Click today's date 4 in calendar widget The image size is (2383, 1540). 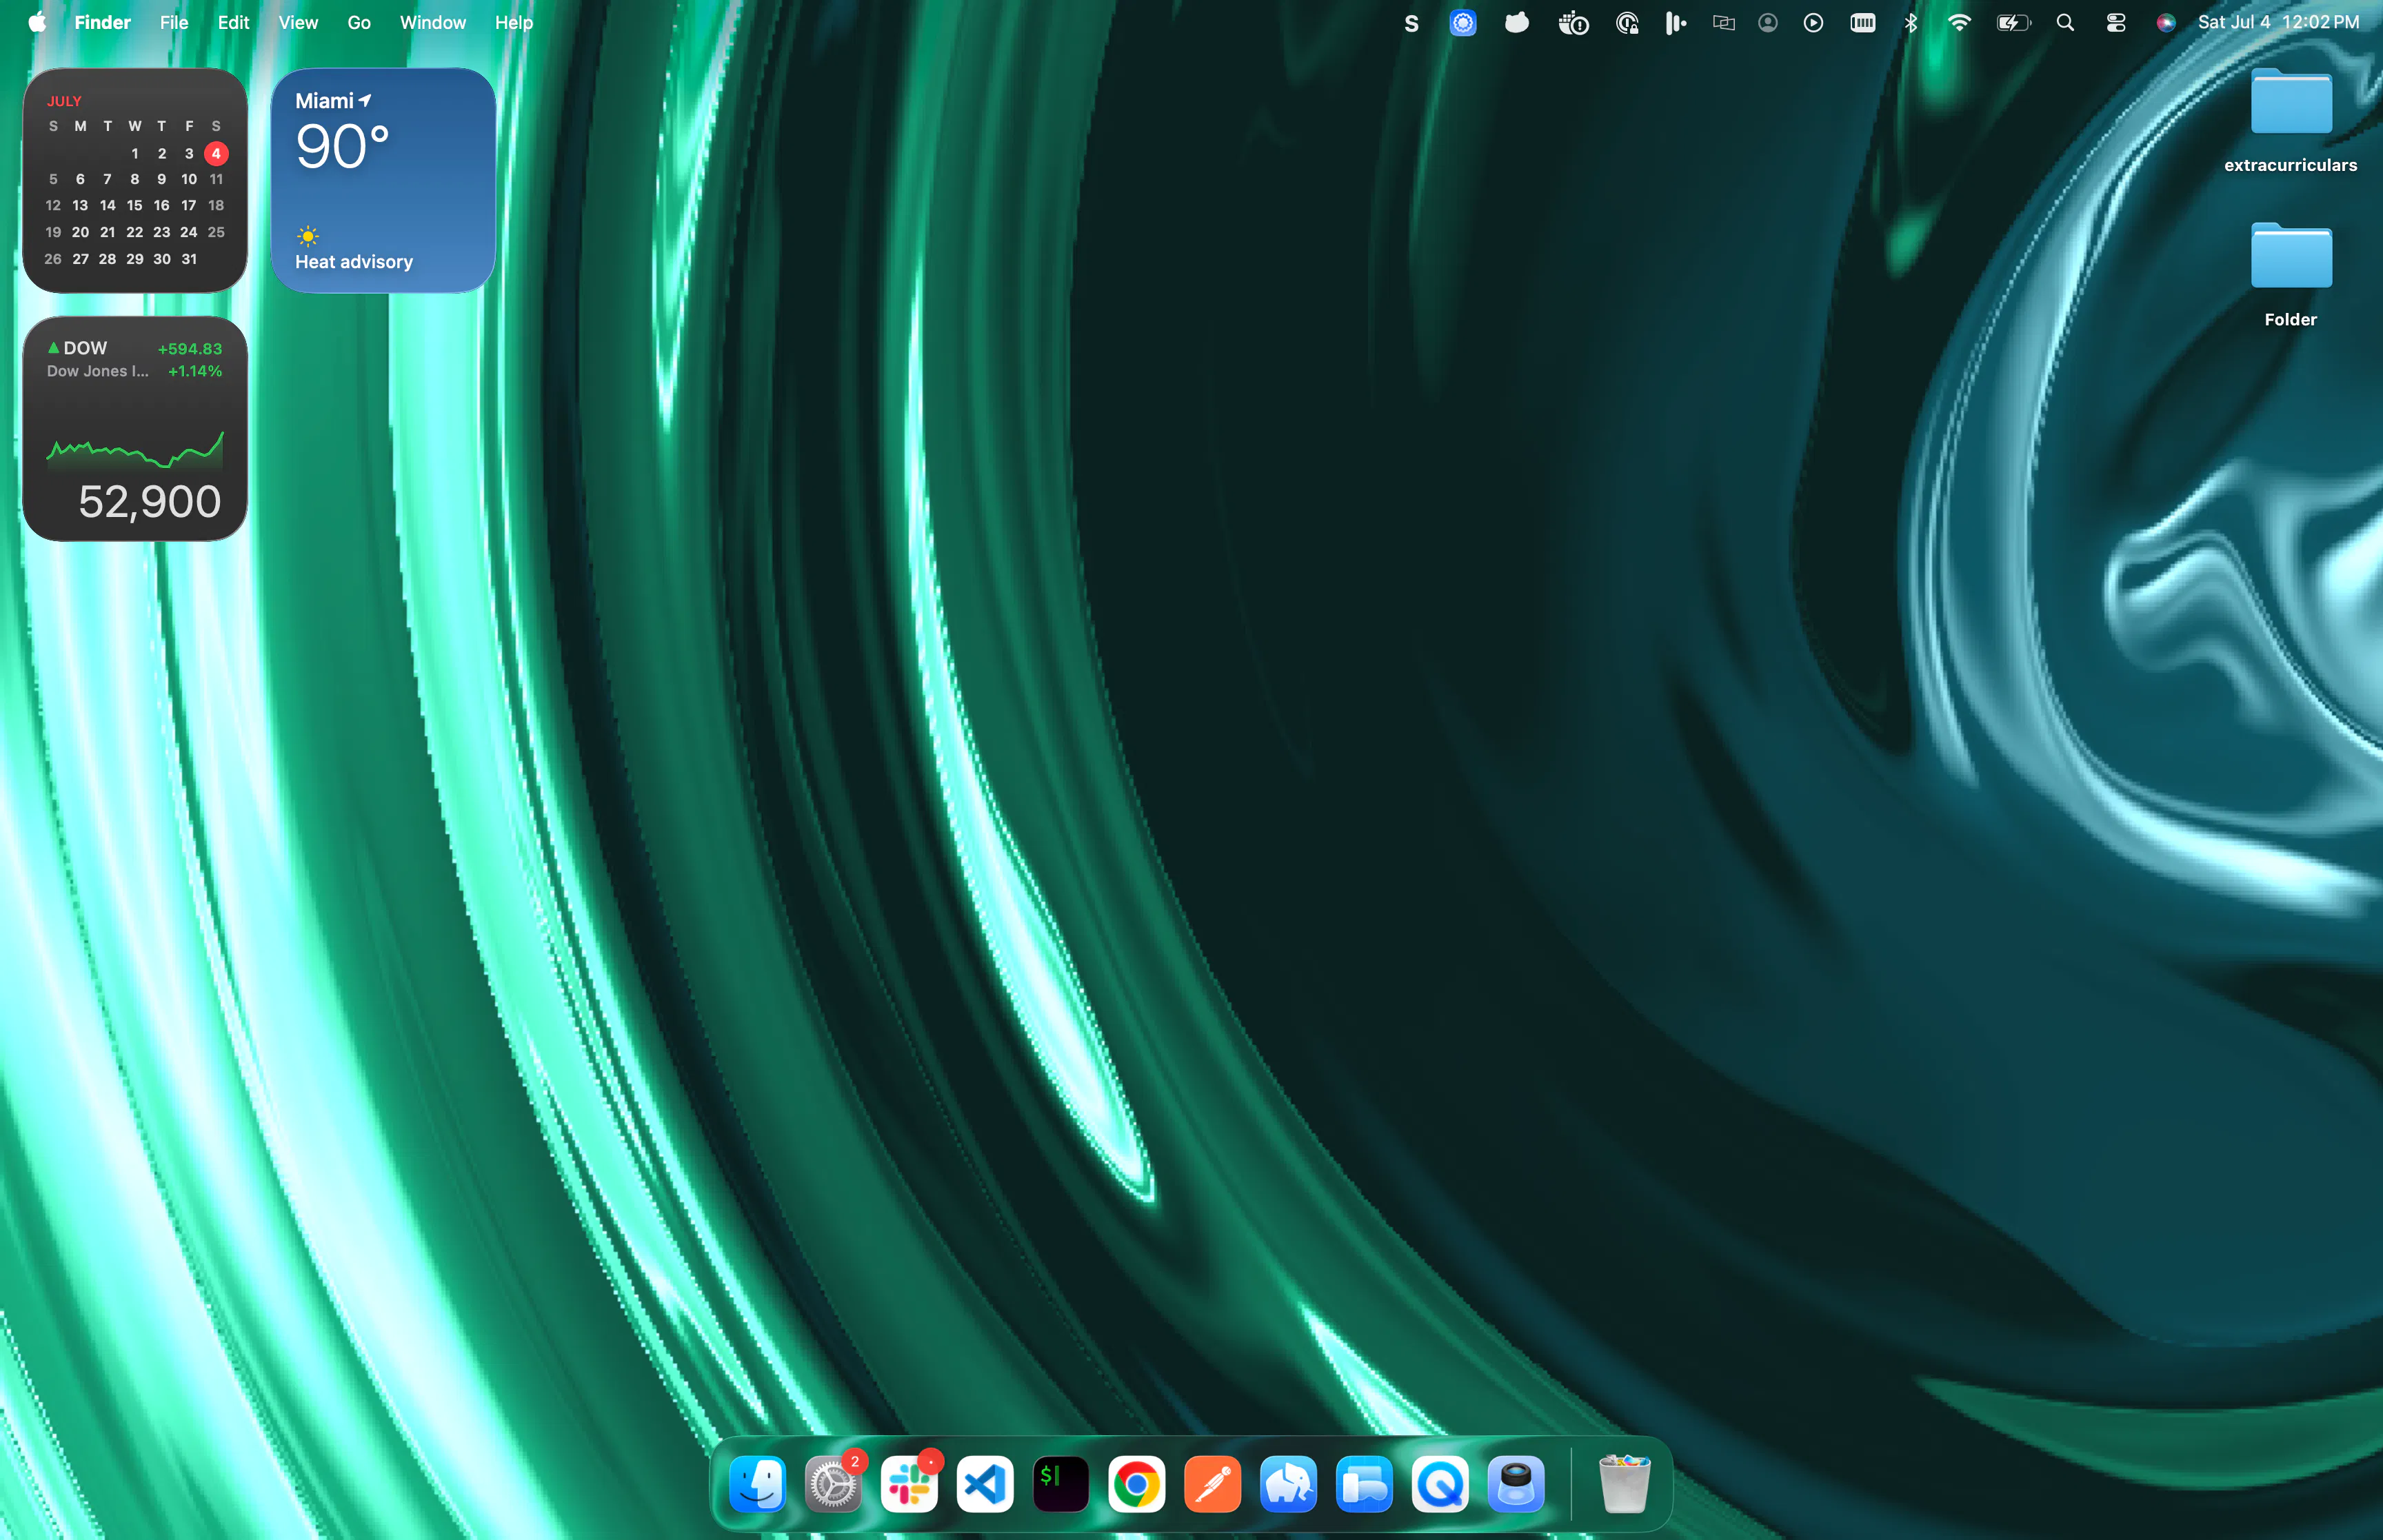tap(216, 153)
